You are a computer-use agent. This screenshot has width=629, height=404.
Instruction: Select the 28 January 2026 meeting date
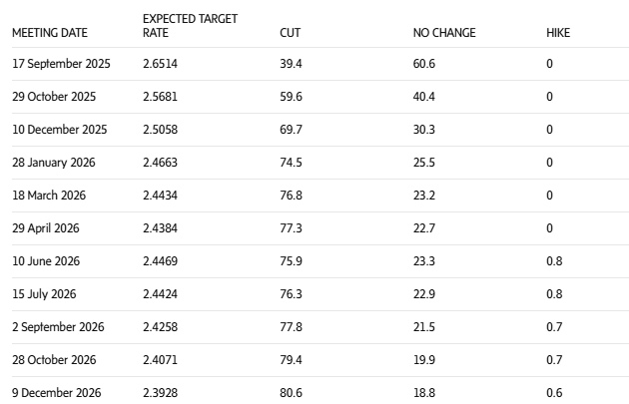(x=53, y=163)
